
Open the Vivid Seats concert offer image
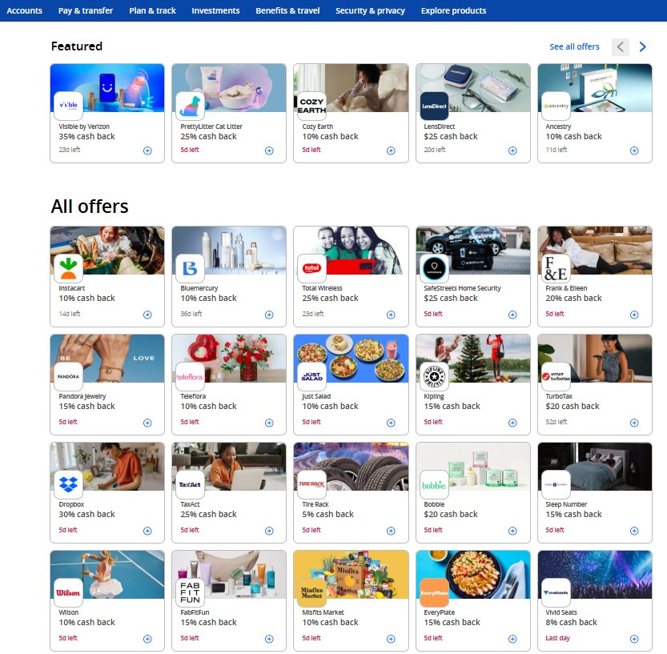point(595,575)
